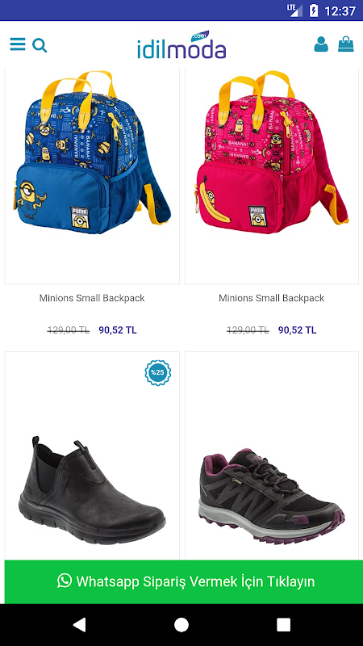The image size is (363, 646).
Task: Tap the search magnifier icon
Action: [40, 45]
